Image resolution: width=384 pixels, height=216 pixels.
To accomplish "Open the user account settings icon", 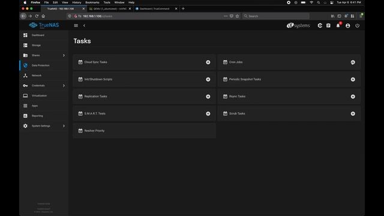I will pyautogui.click(x=348, y=25).
